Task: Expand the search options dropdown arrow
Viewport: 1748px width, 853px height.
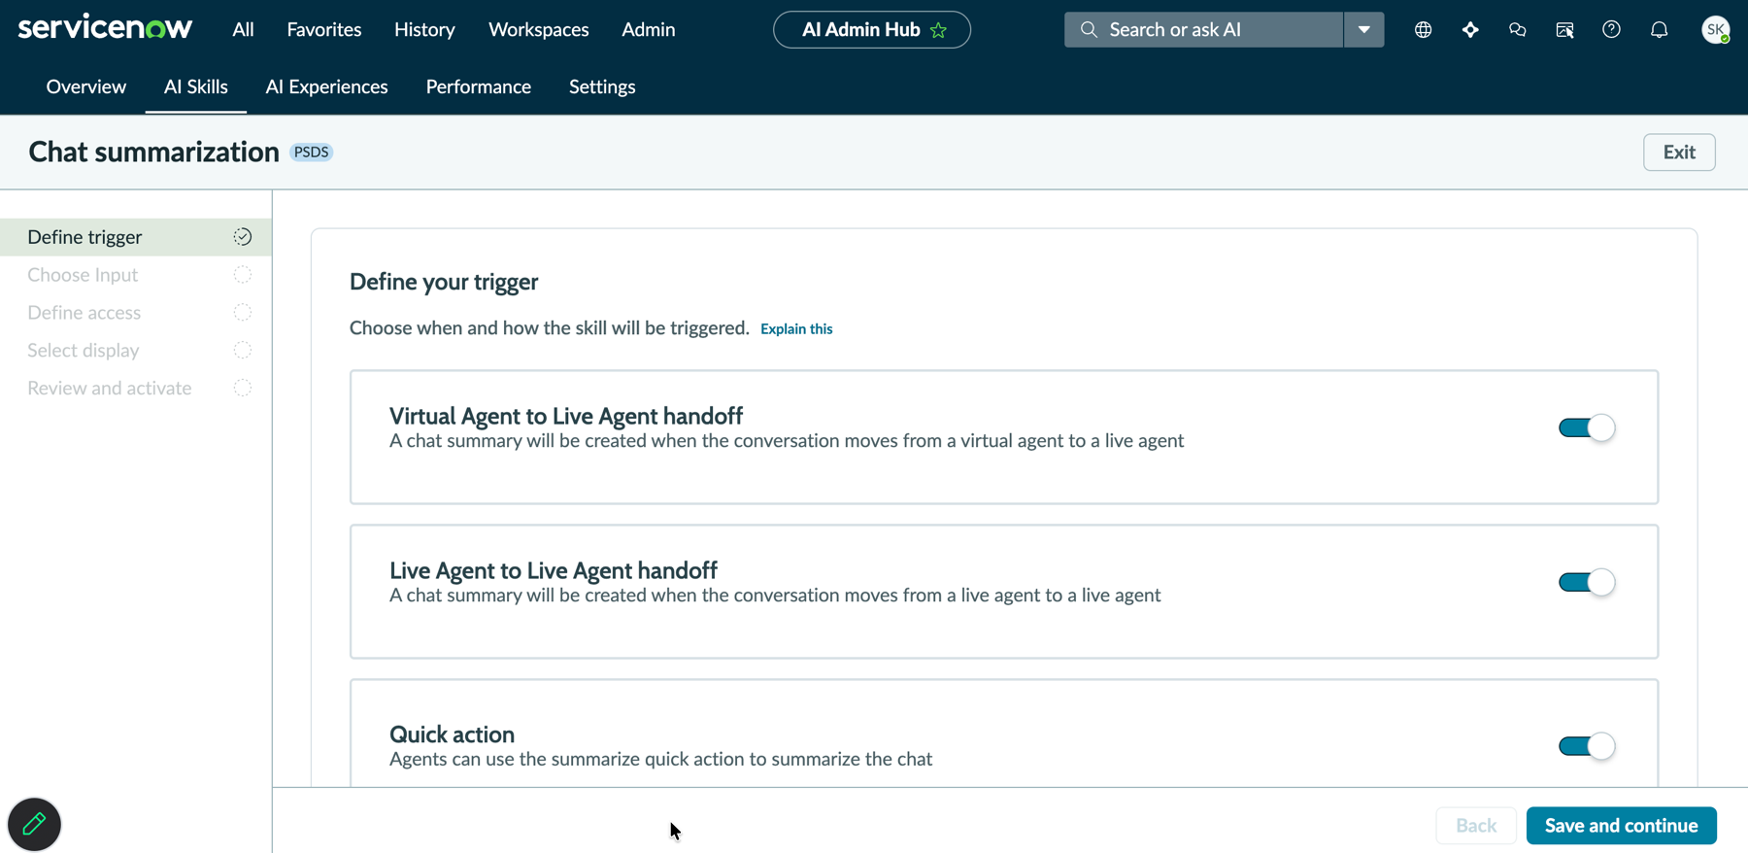Action: click(1364, 30)
